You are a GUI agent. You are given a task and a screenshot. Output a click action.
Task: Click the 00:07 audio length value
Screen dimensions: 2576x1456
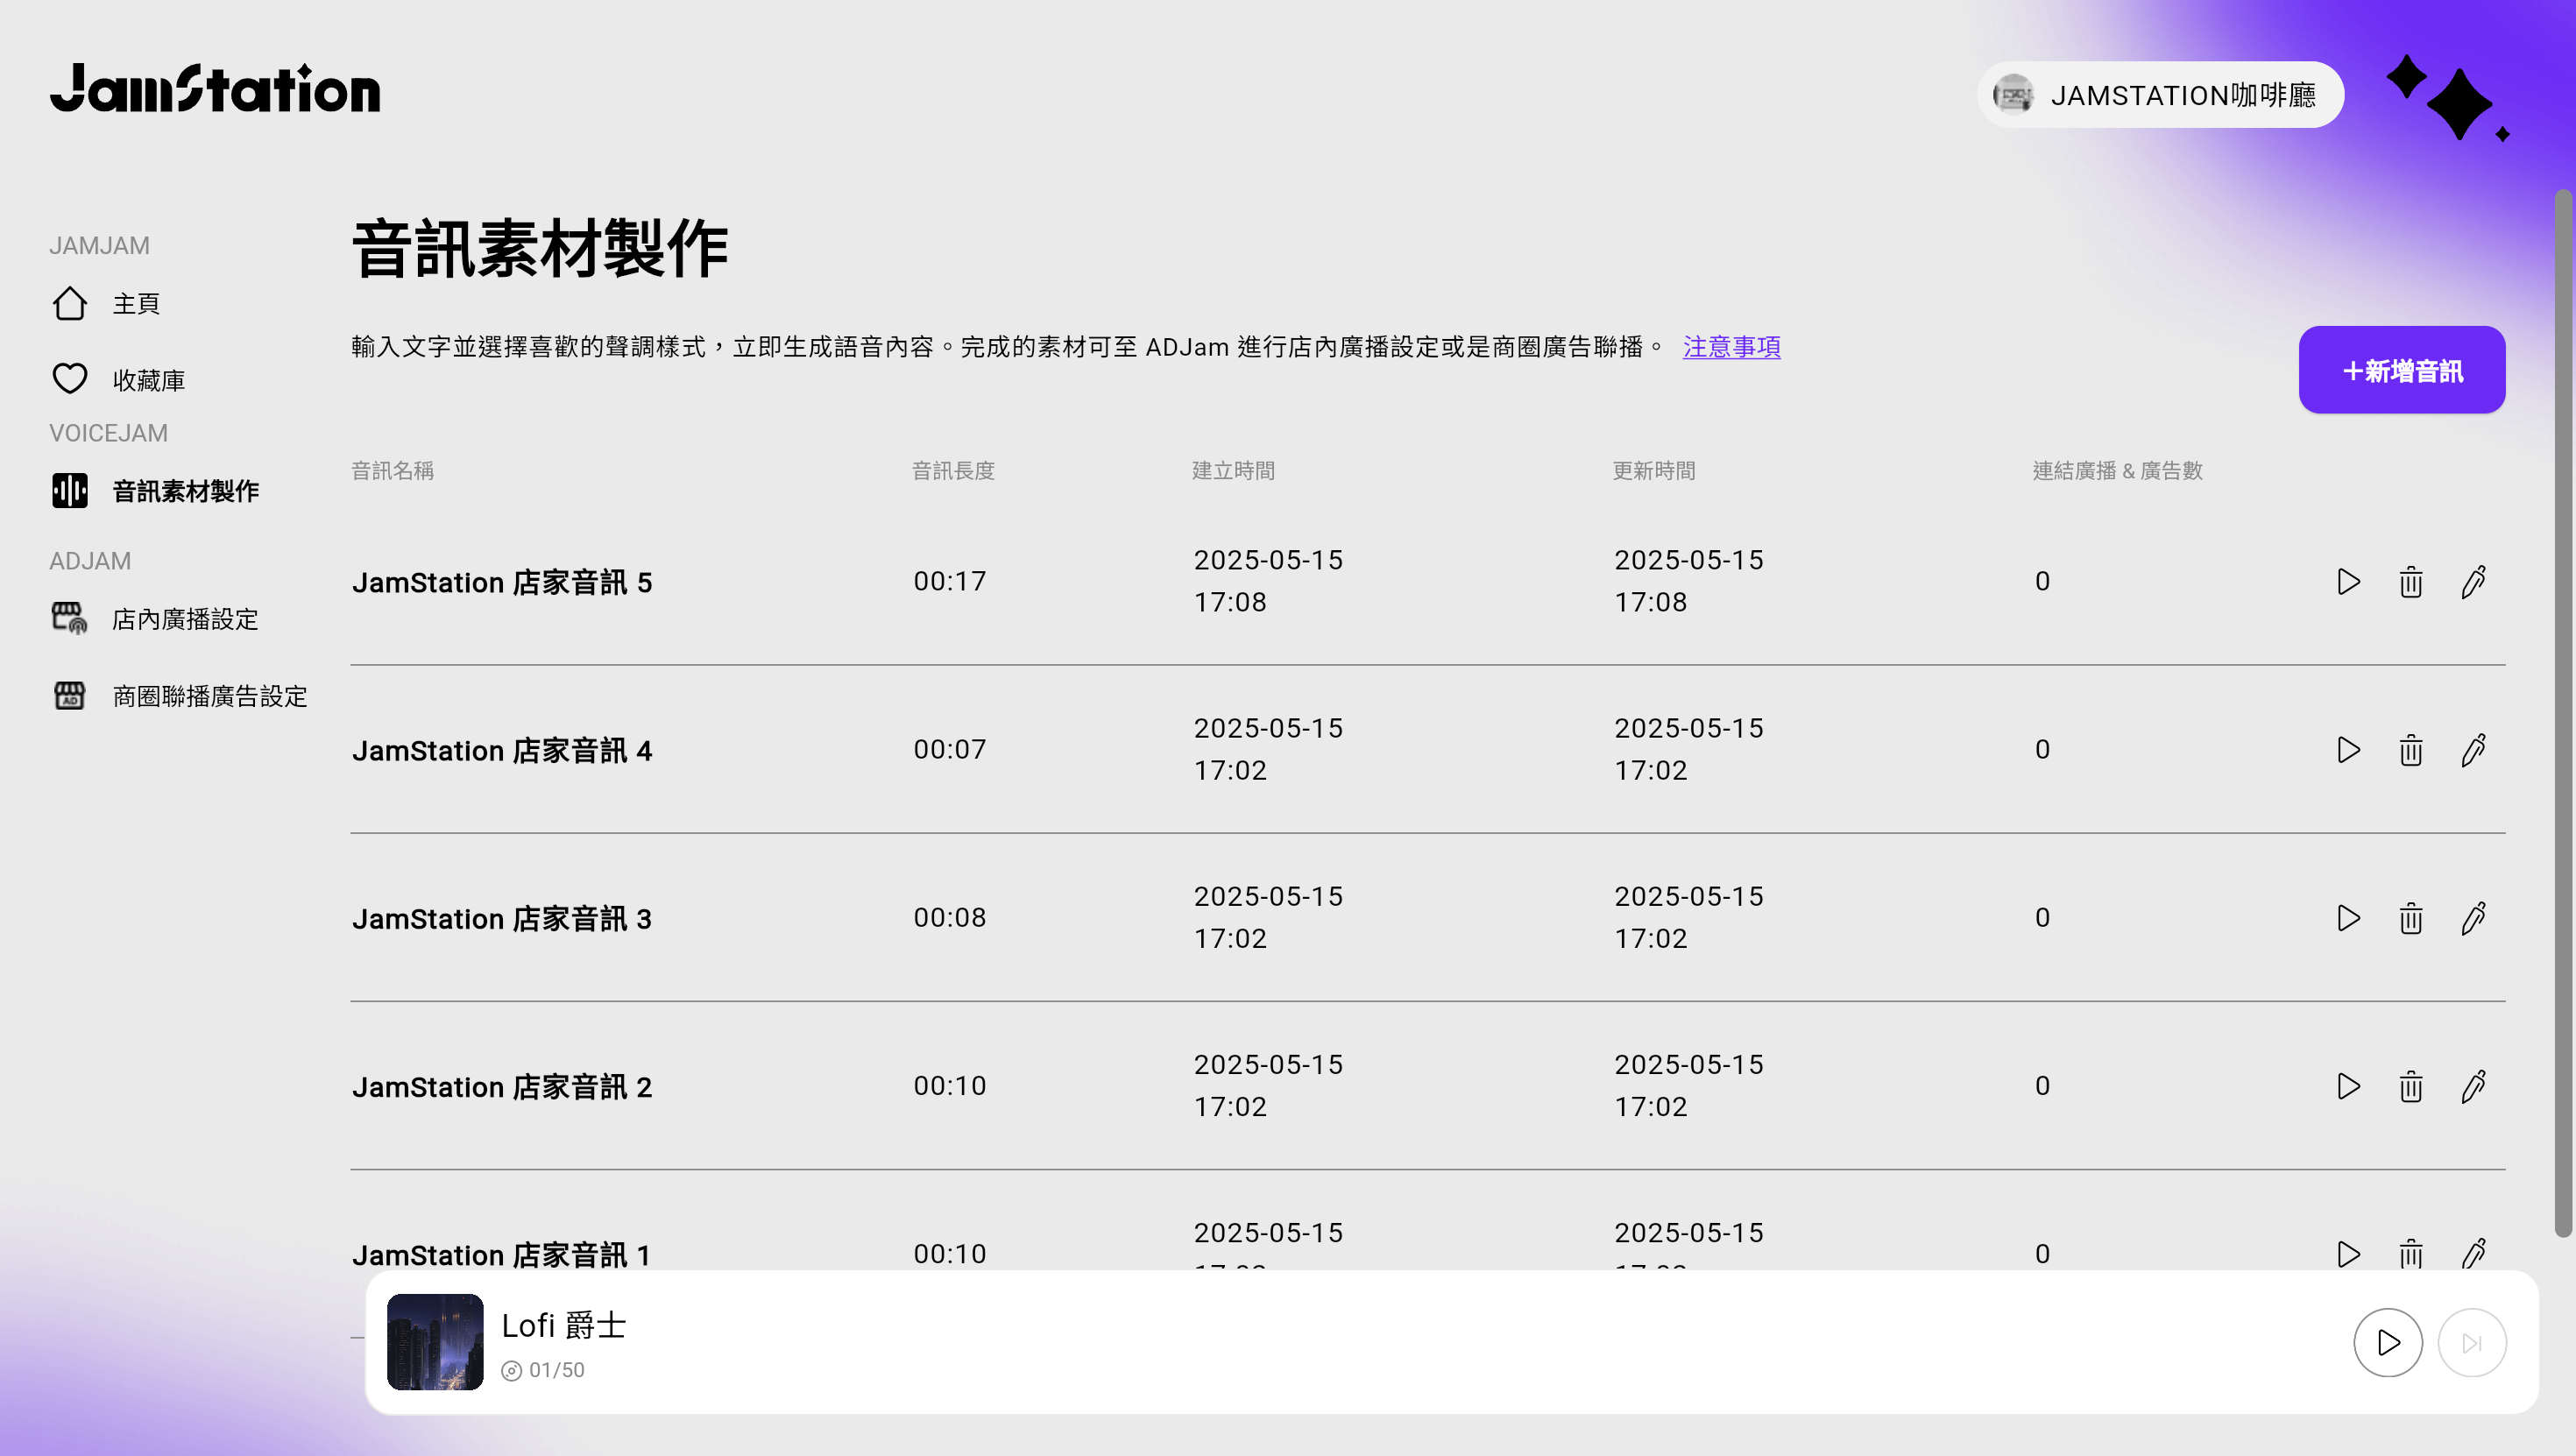pos(950,749)
